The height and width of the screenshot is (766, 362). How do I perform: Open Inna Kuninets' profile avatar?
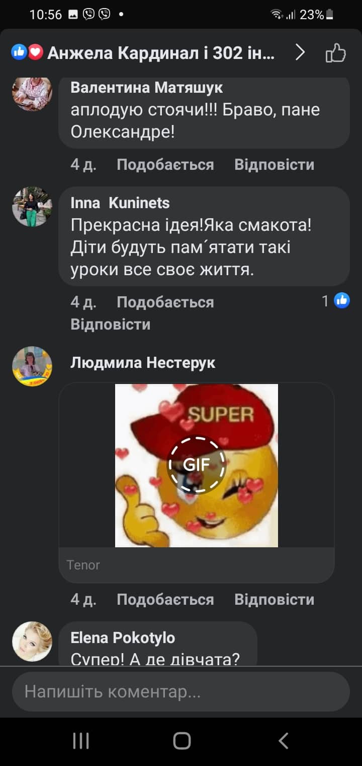[x=32, y=207]
